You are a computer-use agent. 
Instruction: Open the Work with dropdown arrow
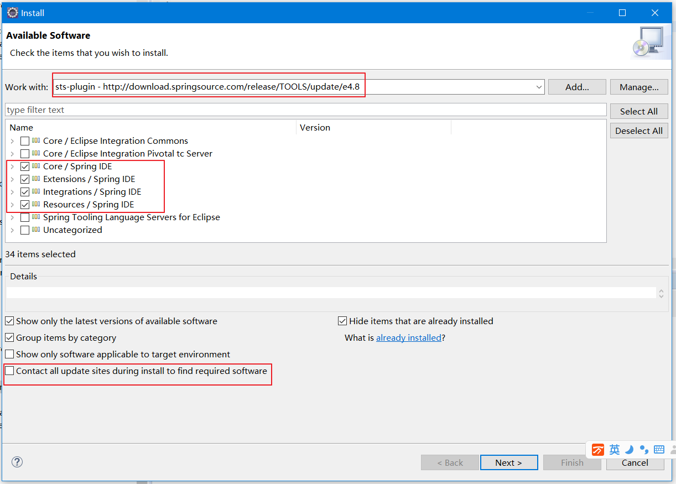(539, 87)
